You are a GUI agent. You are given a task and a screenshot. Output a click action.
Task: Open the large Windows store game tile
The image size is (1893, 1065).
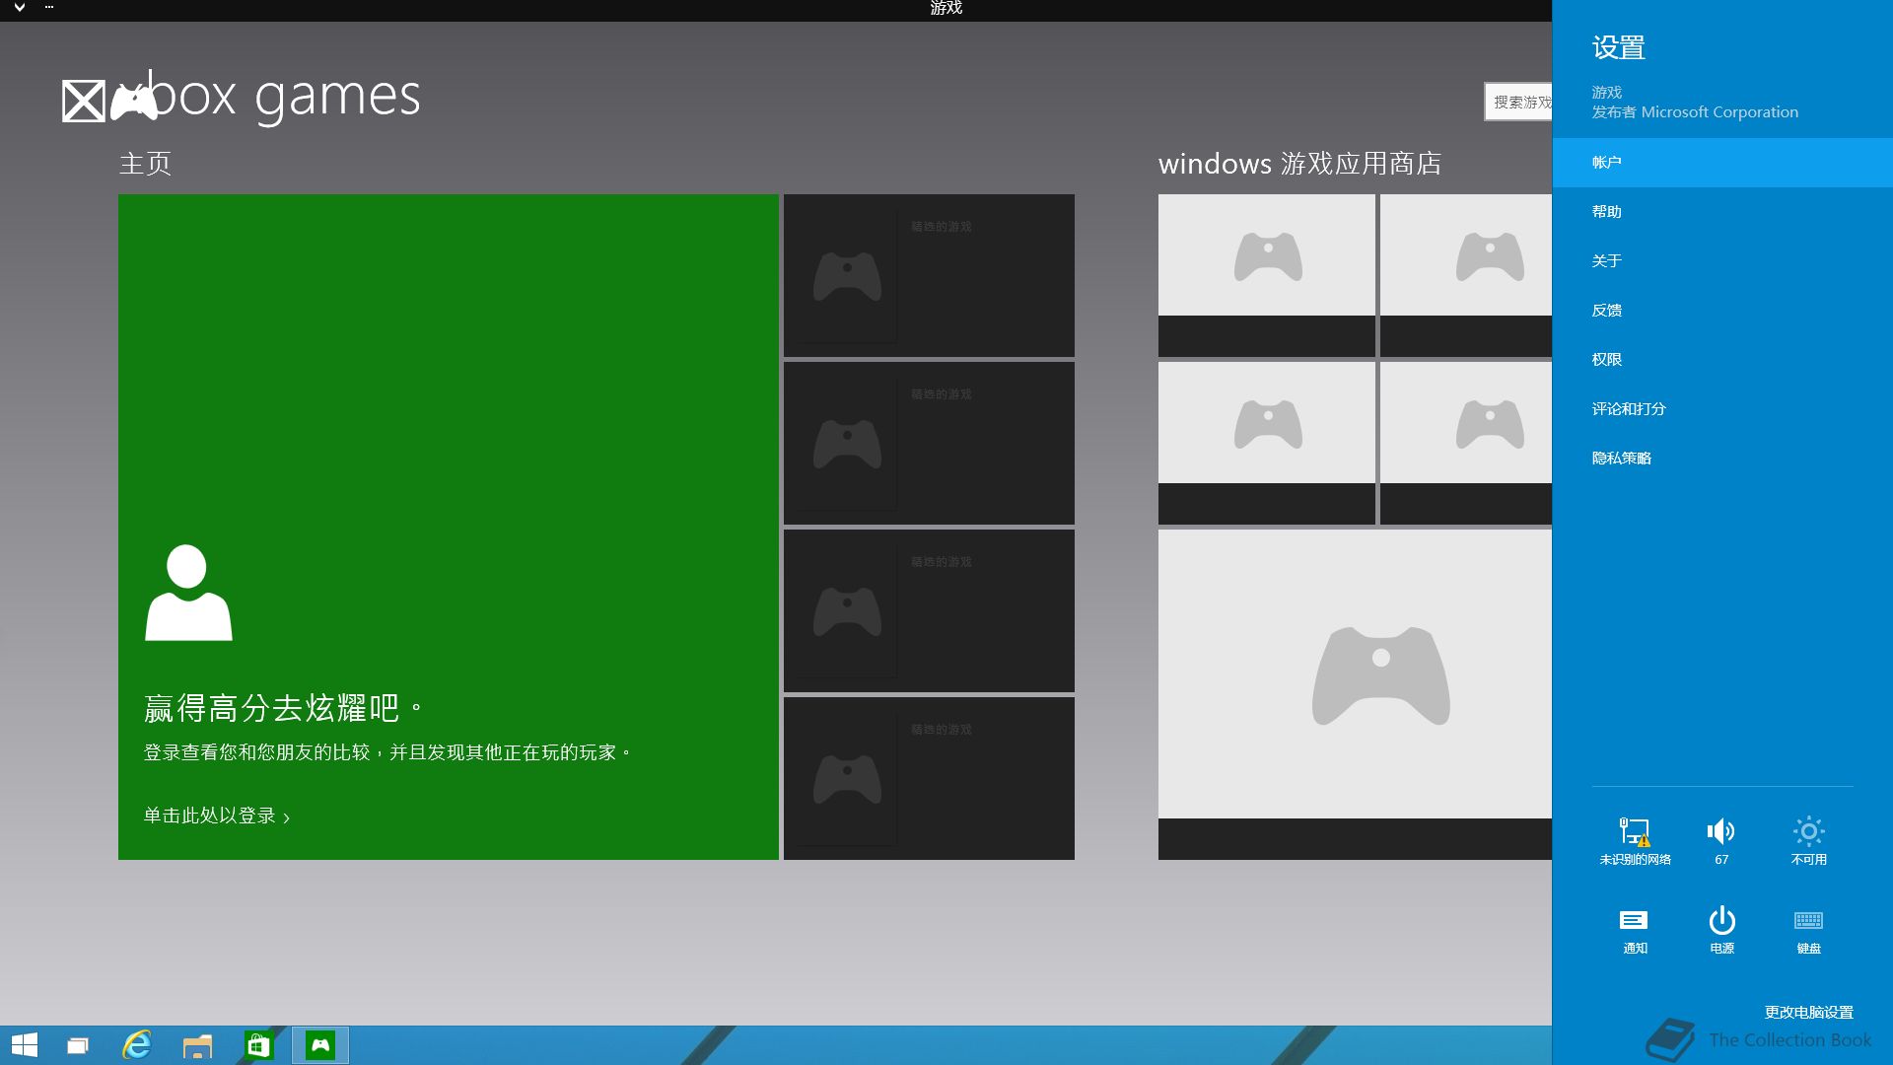(1355, 694)
